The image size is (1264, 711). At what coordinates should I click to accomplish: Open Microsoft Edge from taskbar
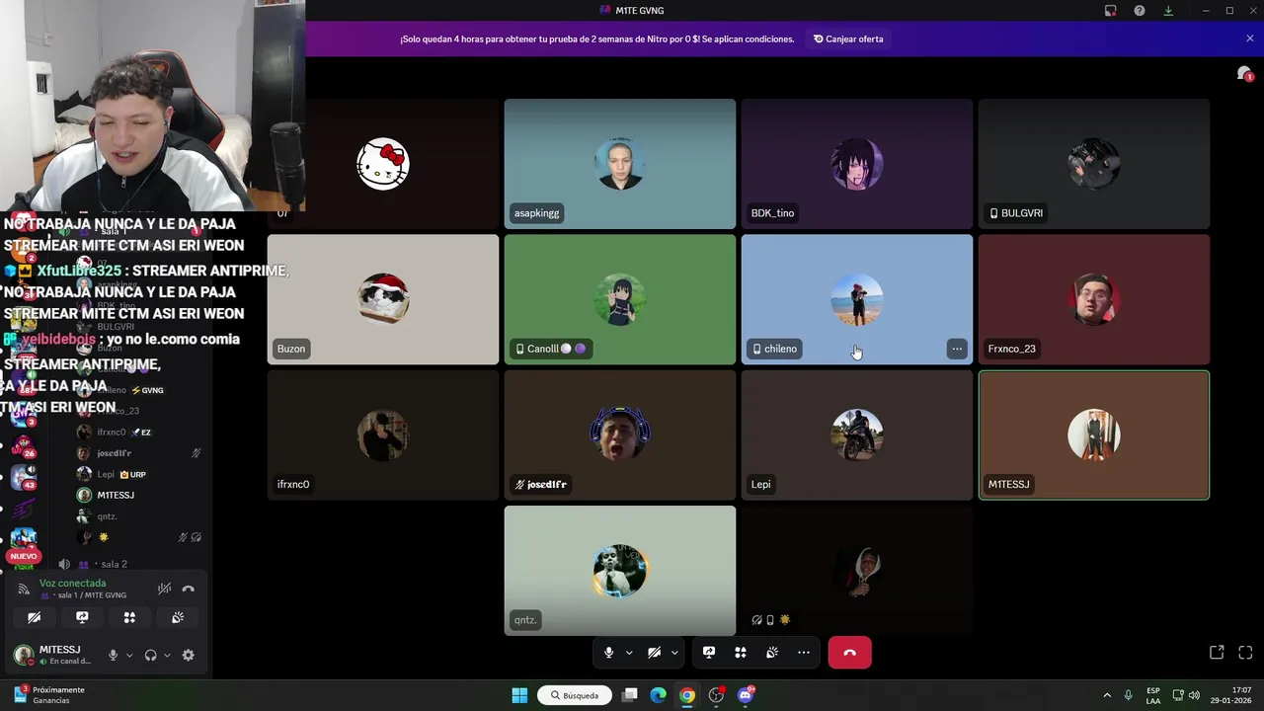click(x=658, y=695)
